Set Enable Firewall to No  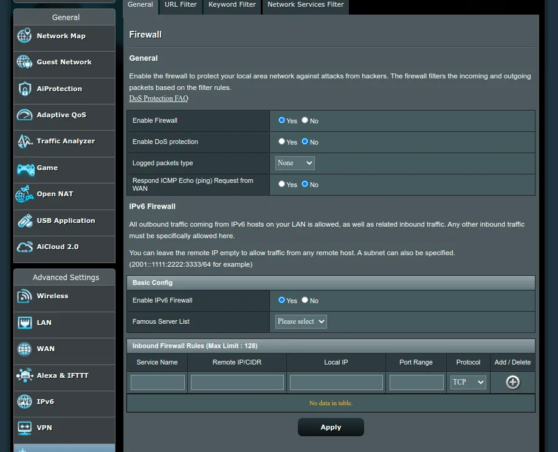pos(305,120)
